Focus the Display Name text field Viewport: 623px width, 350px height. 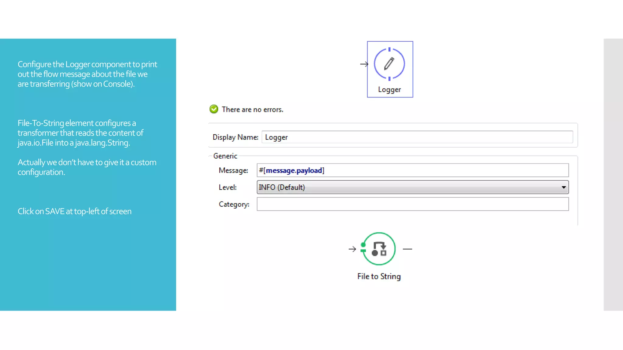coord(417,137)
